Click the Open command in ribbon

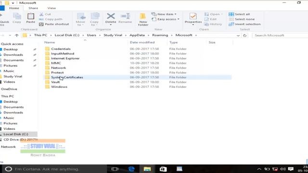click(x=214, y=14)
